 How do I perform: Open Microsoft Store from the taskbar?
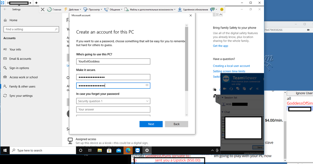[x=109, y=150]
